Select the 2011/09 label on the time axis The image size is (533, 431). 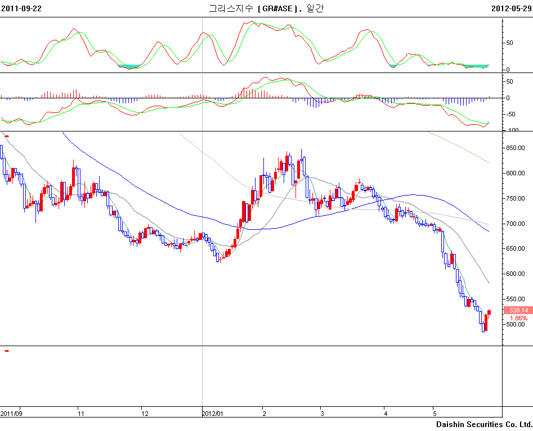click(x=11, y=413)
